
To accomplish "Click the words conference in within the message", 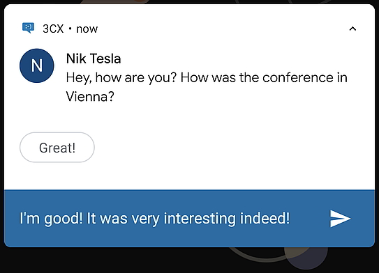I will (x=305, y=78).
